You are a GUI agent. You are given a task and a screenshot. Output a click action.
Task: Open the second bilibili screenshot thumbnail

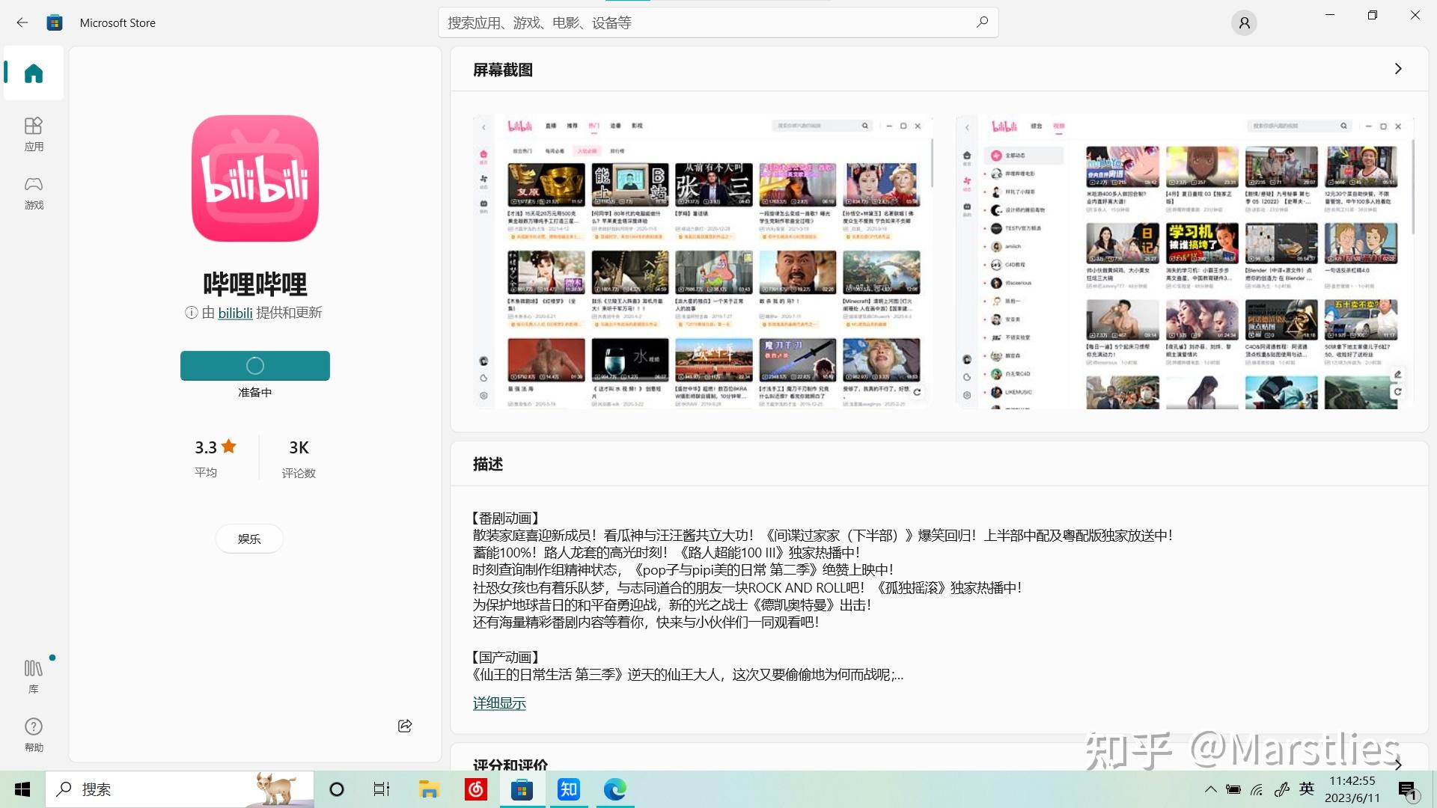1185,262
